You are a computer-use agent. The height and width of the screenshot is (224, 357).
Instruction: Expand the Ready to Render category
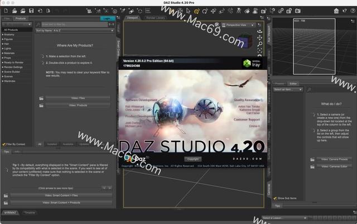(3, 63)
